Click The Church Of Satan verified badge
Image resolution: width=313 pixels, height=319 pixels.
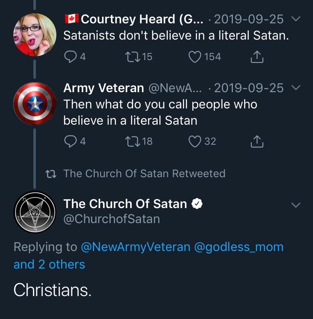coord(197,203)
